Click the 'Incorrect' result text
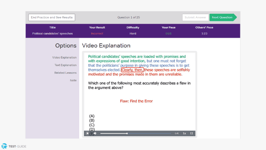Viewport: 266px width, 150px height. pyautogui.click(x=97, y=34)
